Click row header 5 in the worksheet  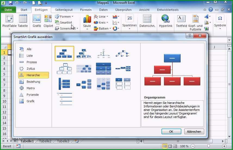click(x=4, y=74)
